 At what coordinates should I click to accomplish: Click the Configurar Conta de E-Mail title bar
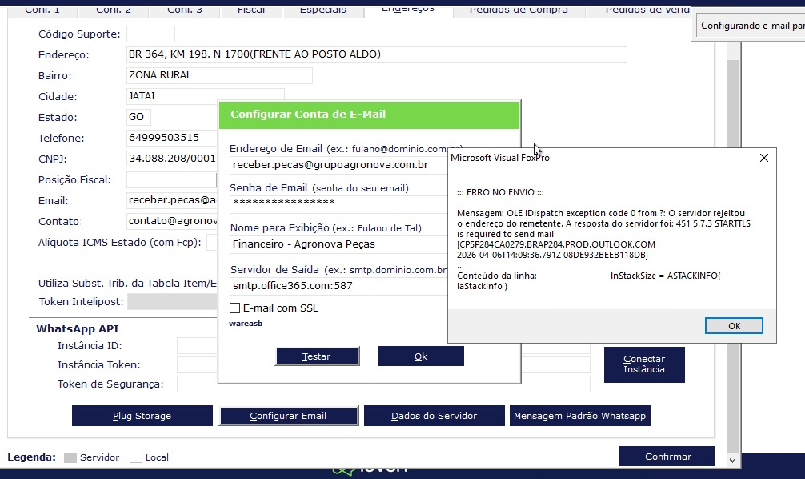pos(369,115)
